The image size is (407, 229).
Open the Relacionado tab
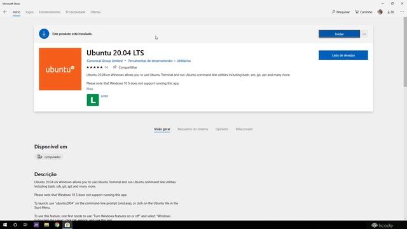pyautogui.click(x=244, y=129)
